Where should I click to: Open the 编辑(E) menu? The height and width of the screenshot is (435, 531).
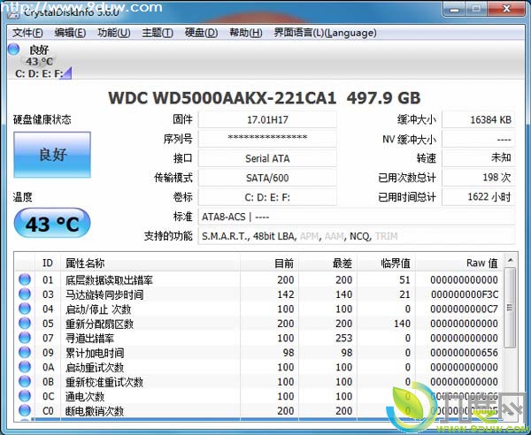coord(70,33)
